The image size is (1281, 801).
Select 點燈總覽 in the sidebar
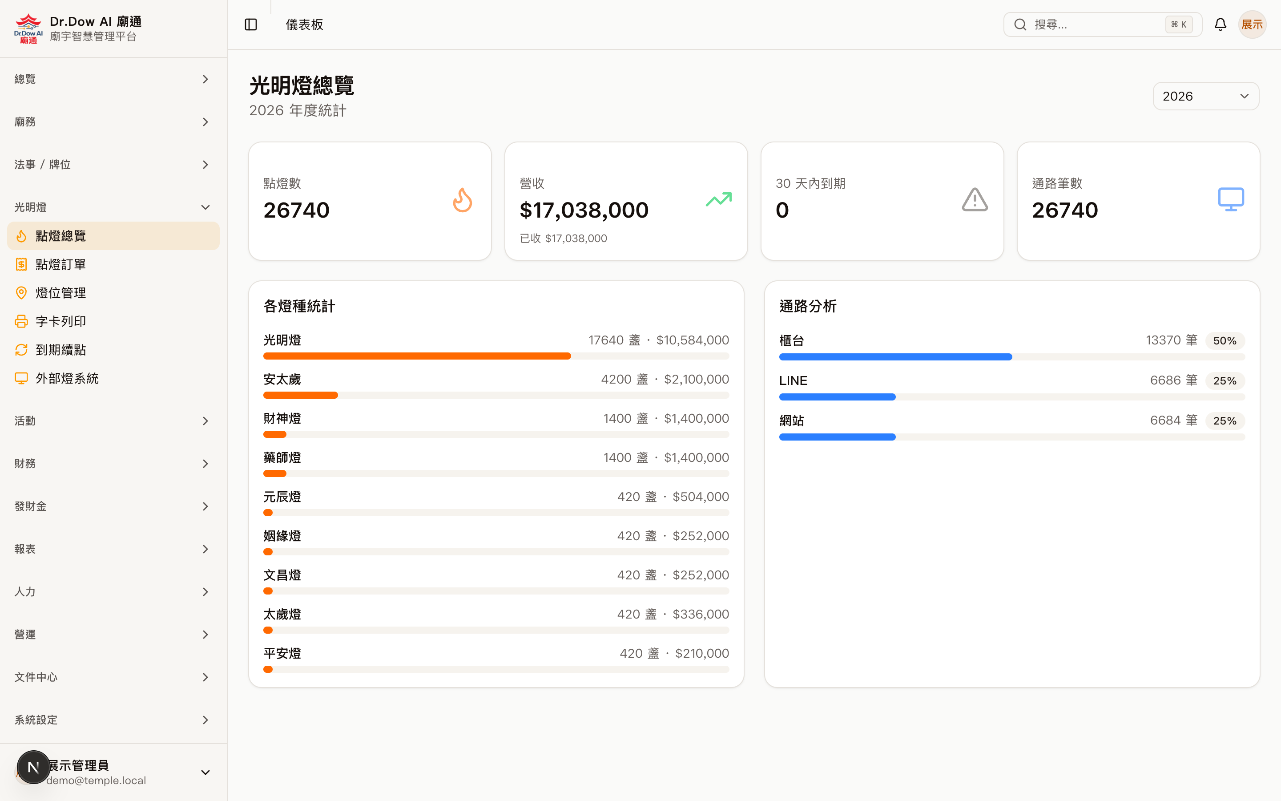click(61, 236)
